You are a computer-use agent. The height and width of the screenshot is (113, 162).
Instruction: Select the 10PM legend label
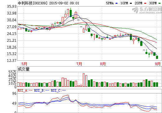pyautogui.click(x=124, y=3)
